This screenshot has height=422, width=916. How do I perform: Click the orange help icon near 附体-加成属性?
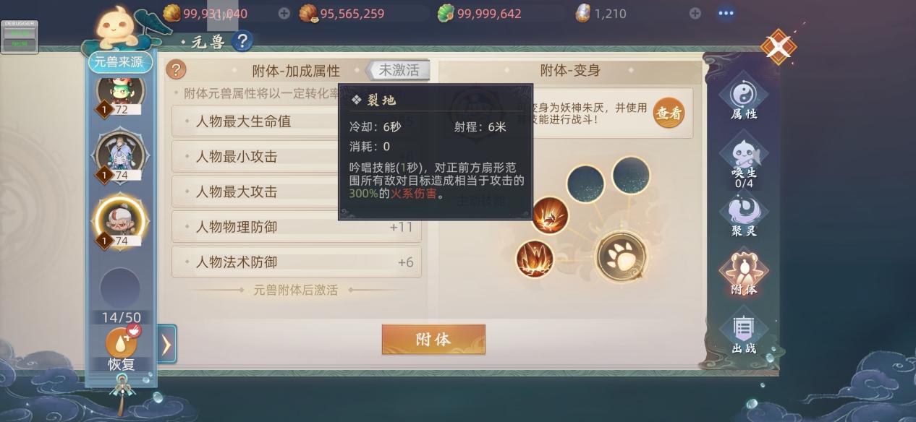coord(177,69)
